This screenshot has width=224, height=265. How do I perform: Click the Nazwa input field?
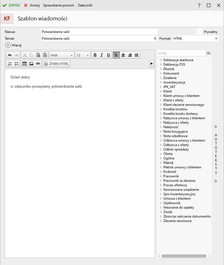point(99,32)
